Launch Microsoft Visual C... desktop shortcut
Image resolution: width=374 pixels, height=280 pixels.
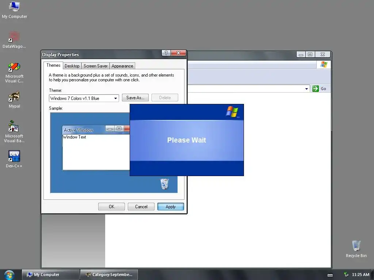click(x=14, y=73)
